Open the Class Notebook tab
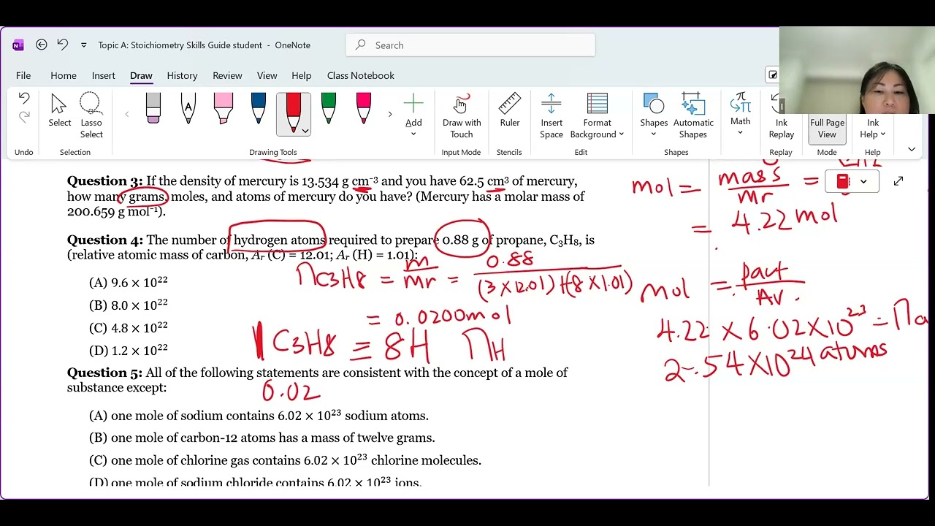The height and width of the screenshot is (526, 935). click(x=361, y=75)
